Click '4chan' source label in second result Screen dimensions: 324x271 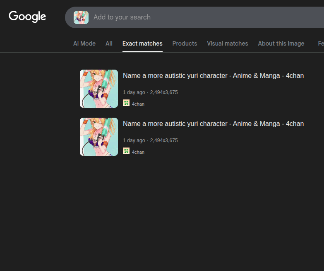[x=138, y=152]
